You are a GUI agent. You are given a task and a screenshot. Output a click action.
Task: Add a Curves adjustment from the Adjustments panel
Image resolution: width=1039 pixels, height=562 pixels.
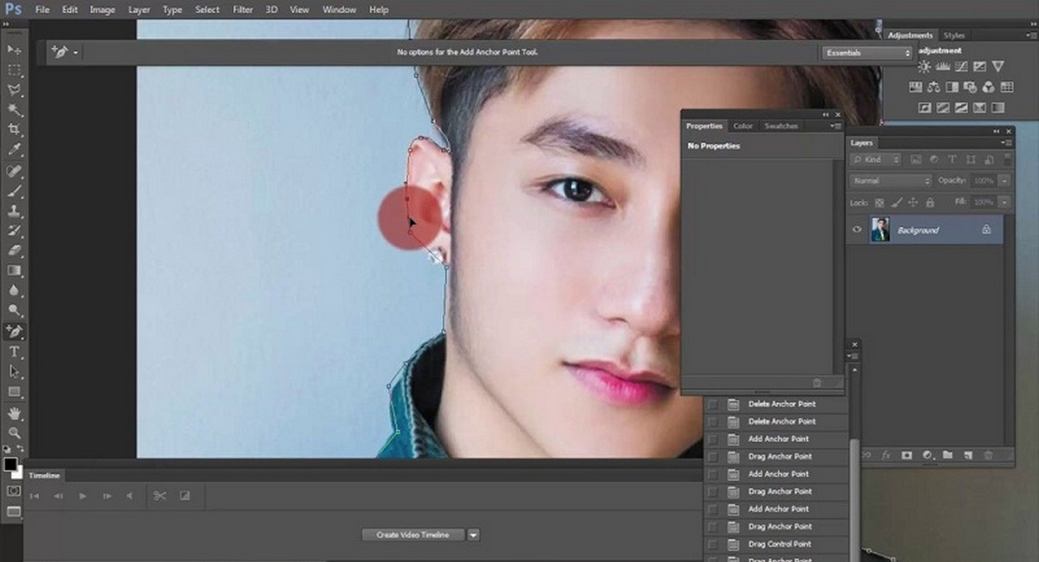coord(960,66)
